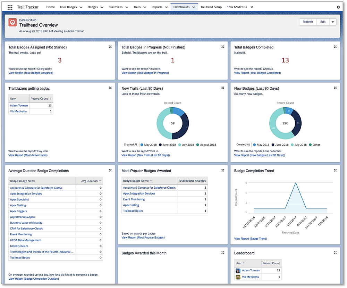
Task: Open View Report (Most Active Users) link
Action: click(28, 155)
